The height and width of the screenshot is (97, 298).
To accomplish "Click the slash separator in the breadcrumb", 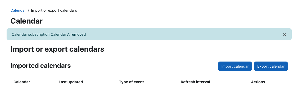I will [28, 10].
